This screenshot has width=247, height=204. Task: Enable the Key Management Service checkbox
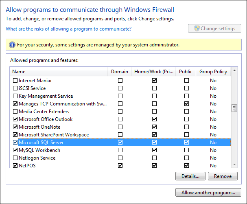click(x=15, y=96)
